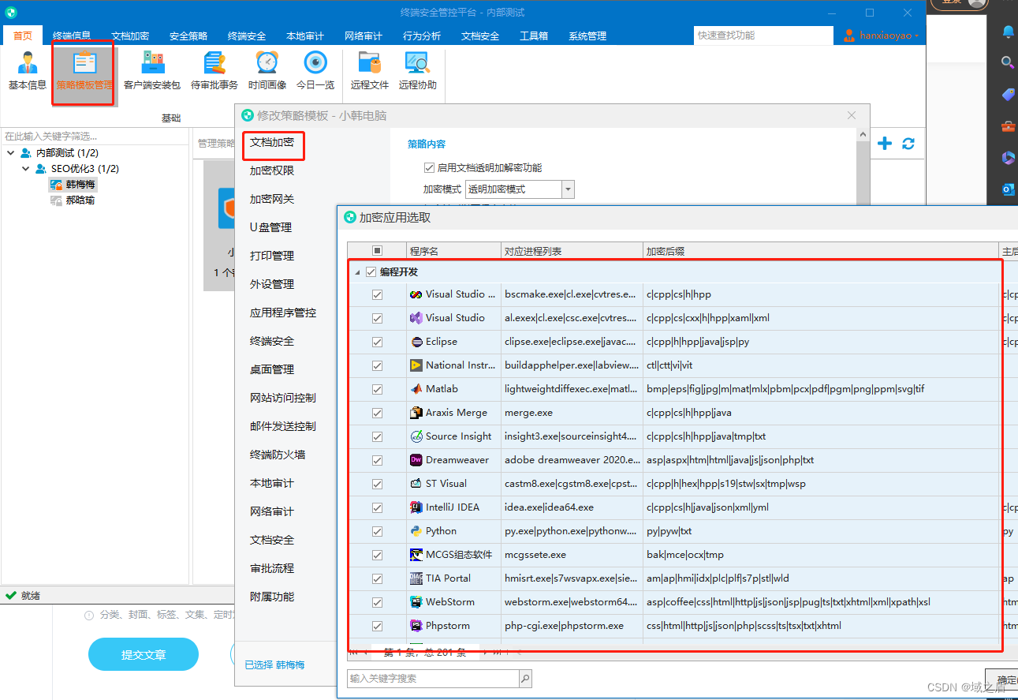Click the Dreamweaver program icon in the list

click(416, 460)
